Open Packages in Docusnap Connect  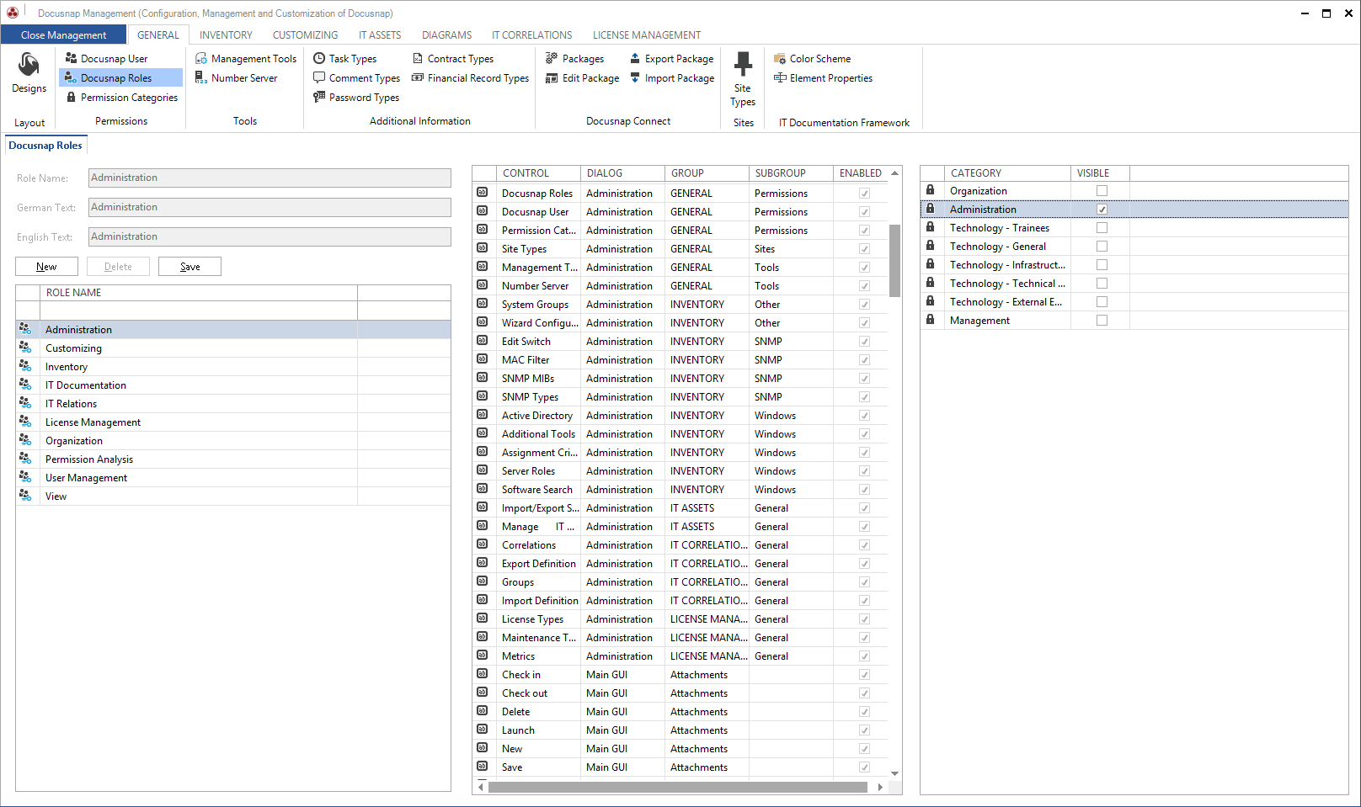click(x=574, y=58)
